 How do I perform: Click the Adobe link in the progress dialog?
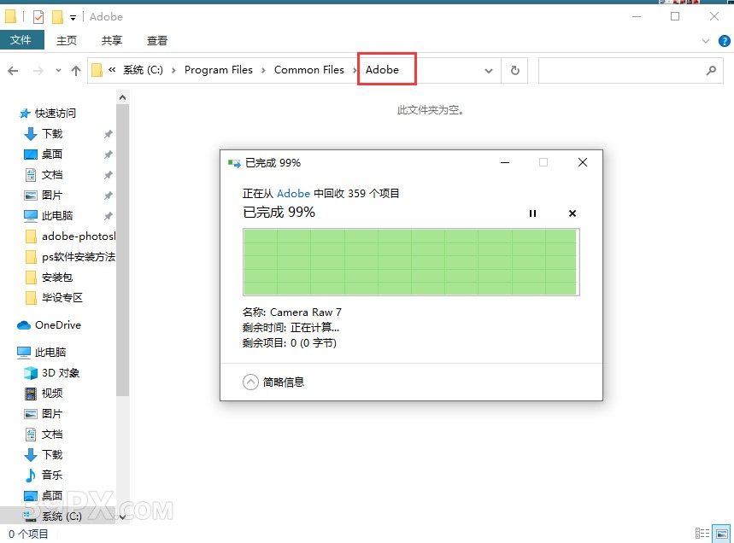[294, 194]
